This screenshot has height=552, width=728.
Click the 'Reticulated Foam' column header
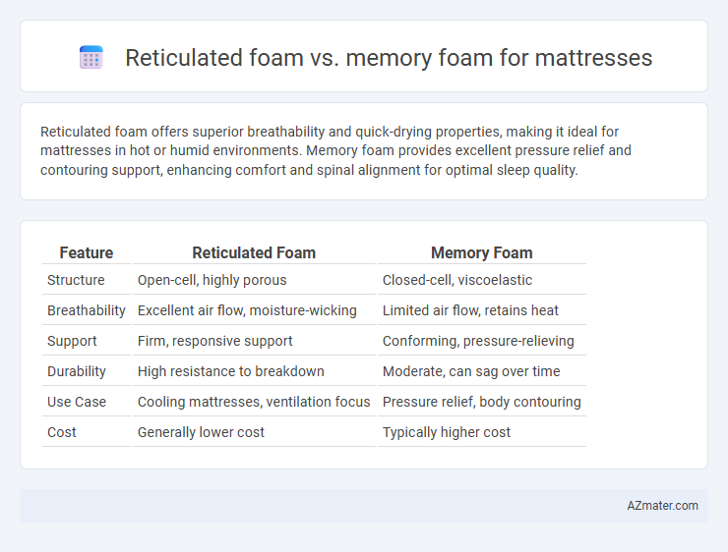pos(254,252)
